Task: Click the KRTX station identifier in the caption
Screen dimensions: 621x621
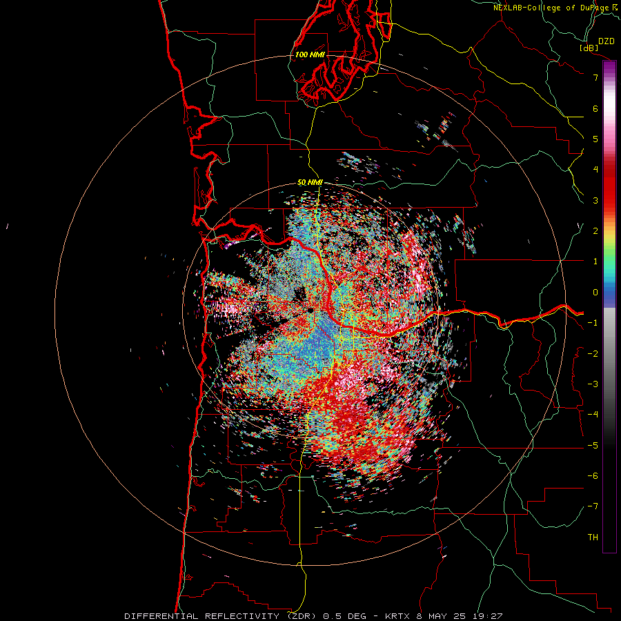Action: (x=397, y=616)
